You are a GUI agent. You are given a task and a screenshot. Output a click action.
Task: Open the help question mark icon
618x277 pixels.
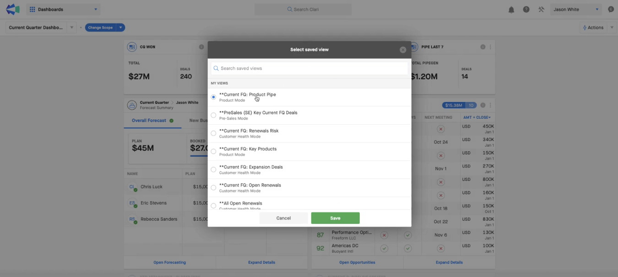(526, 10)
